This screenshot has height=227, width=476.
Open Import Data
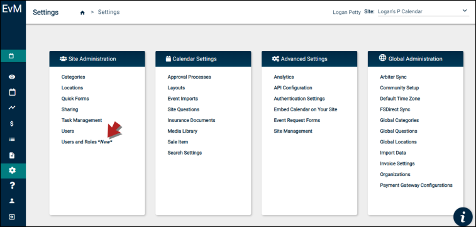pyautogui.click(x=393, y=153)
